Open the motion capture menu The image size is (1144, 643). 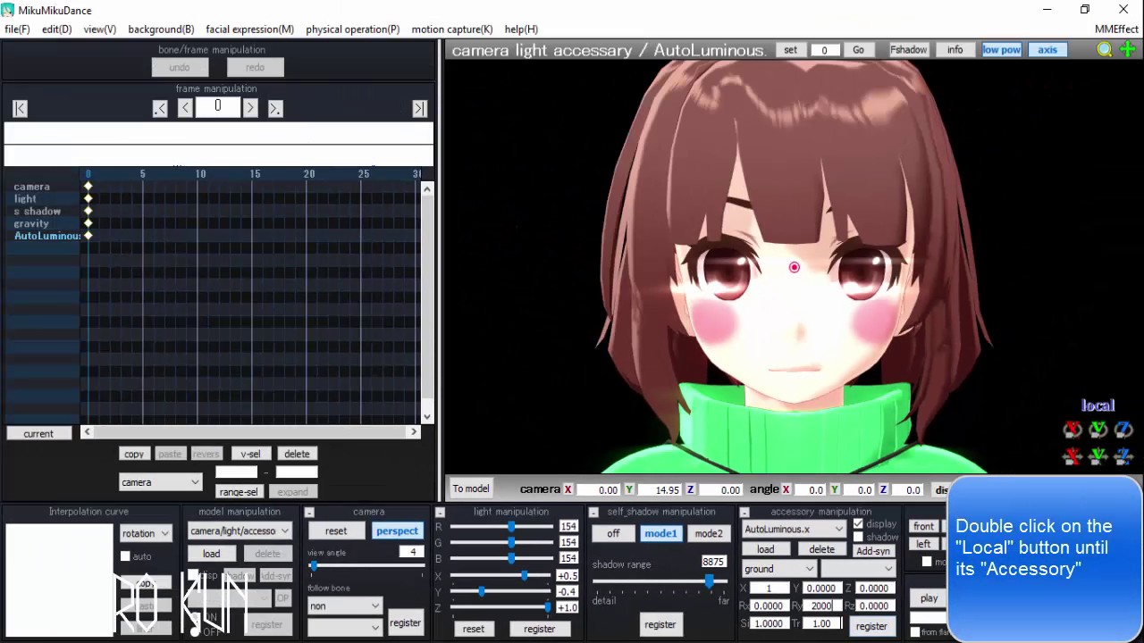tap(452, 29)
